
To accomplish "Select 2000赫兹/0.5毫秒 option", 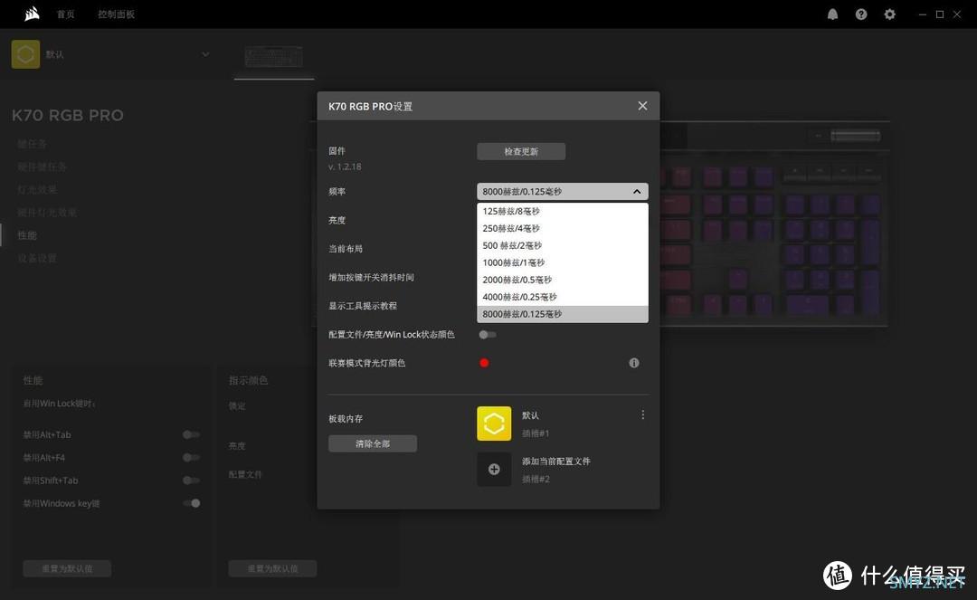I will [x=563, y=280].
